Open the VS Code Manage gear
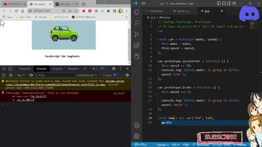 pos(137,136)
